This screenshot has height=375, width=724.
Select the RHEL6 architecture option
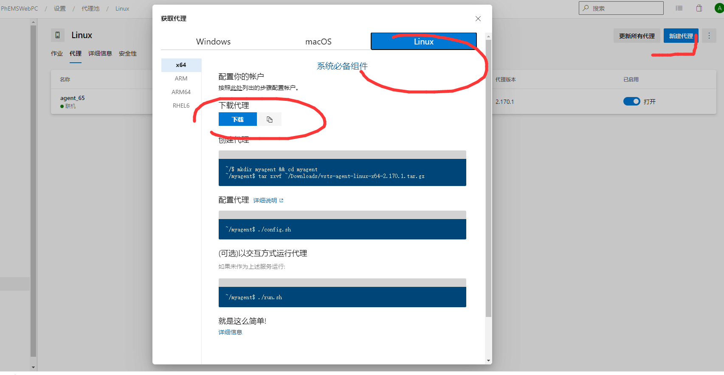(x=181, y=106)
